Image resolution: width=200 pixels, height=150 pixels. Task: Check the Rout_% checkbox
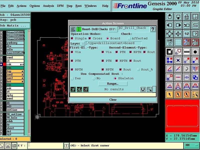[x=138, y=69]
